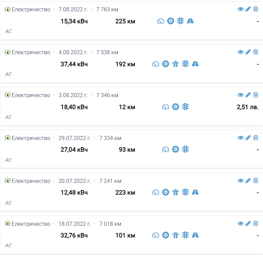This screenshot has height=256, width=263.
Task: Delete the 20.07.2022 charging record
Action: [256, 181]
